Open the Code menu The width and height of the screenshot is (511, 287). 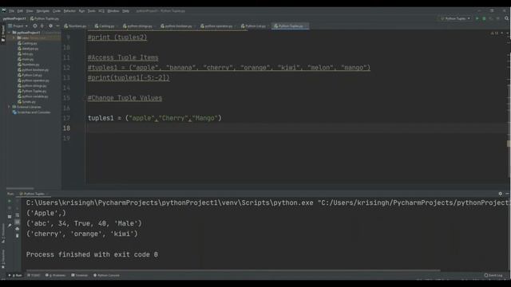[57, 11]
